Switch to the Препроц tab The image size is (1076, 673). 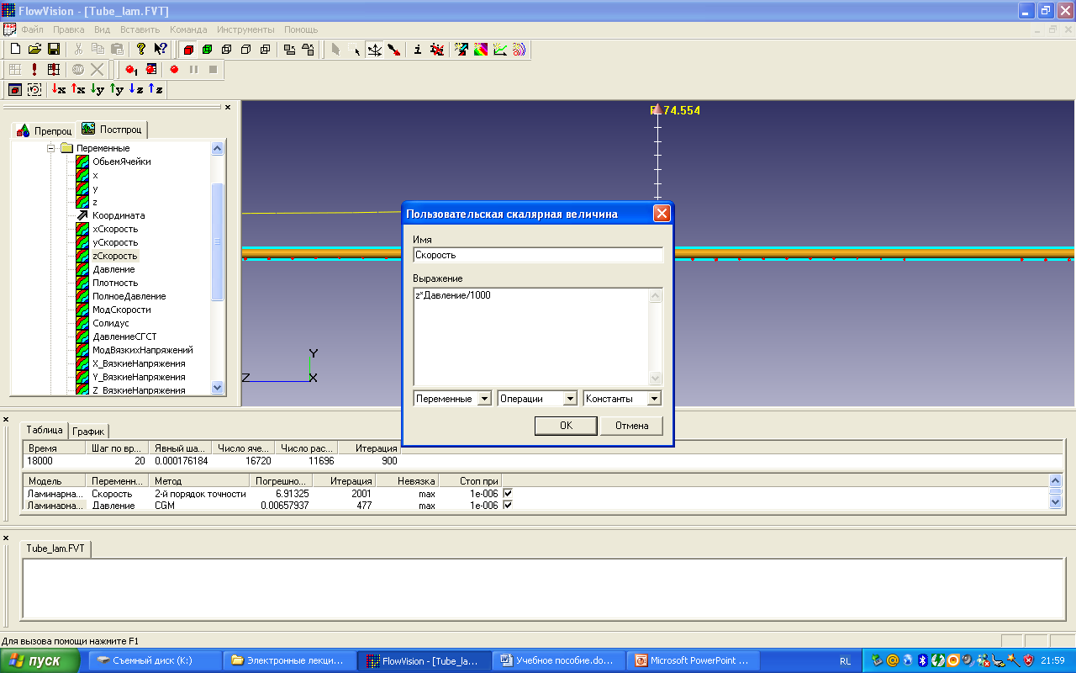(45, 130)
